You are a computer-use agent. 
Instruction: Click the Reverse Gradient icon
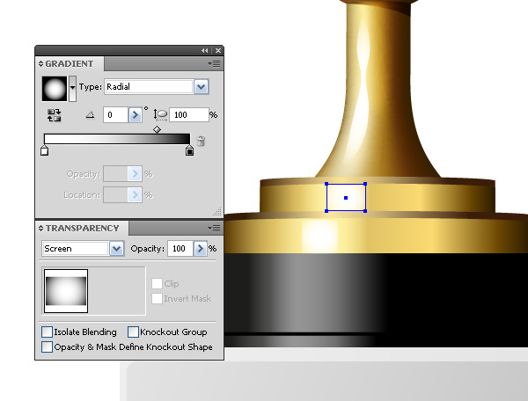pos(55,115)
